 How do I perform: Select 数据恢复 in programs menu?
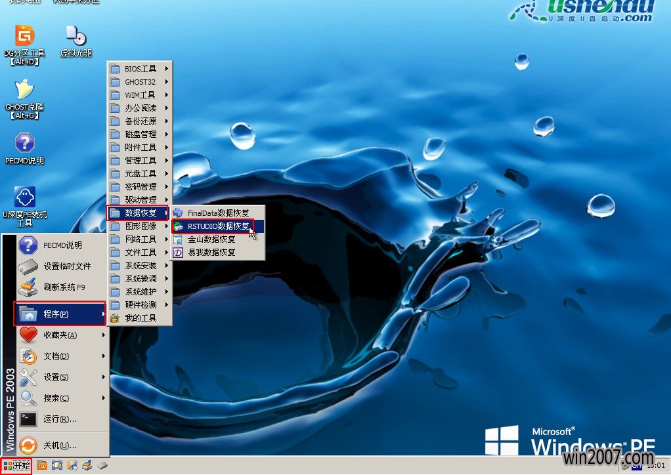coord(138,213)
